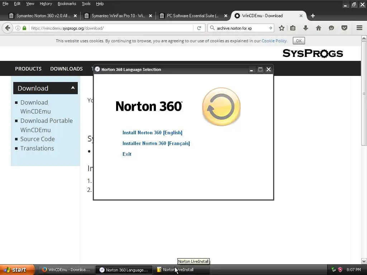Open View menu
The width and height of the screenshot is (367, 275).
(x=30, y=4)
